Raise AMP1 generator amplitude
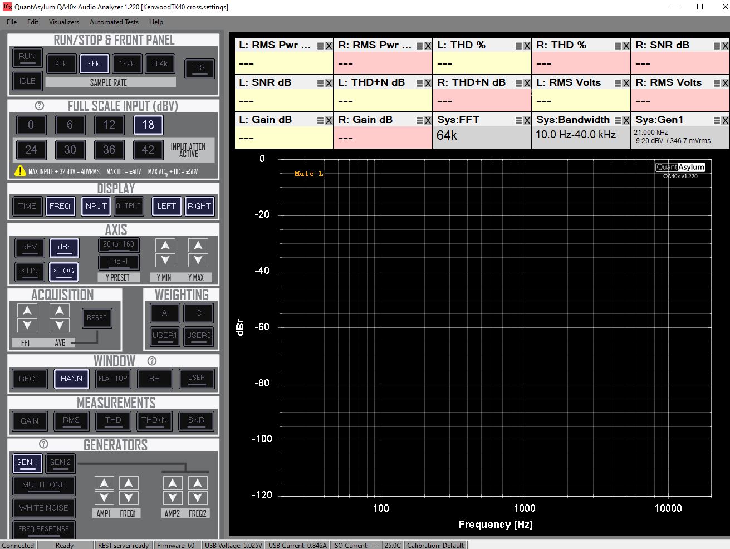 click(104, 483)
